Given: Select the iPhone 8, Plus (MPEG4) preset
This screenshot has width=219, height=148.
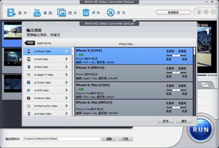Looking at the screenshot, I should point(134,108).
